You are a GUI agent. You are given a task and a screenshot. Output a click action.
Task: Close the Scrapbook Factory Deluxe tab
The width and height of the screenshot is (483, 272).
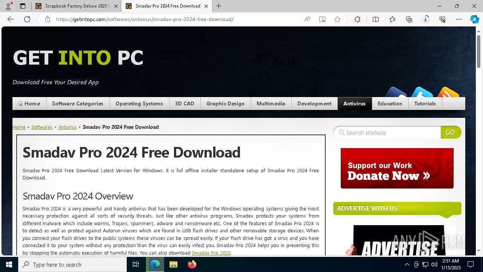(x=116, y=6)
